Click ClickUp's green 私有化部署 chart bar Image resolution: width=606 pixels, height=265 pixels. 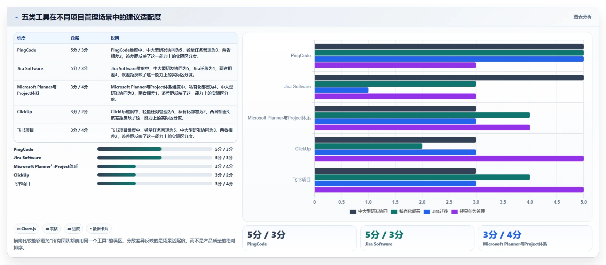[368, 146]
